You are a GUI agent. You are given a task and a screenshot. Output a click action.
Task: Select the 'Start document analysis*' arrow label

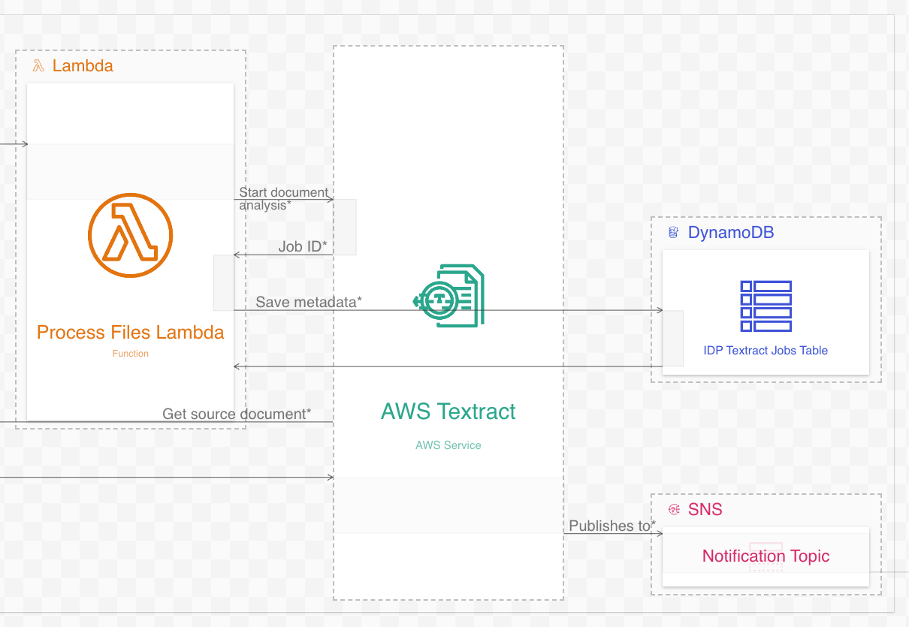click(x=284, y=199)
